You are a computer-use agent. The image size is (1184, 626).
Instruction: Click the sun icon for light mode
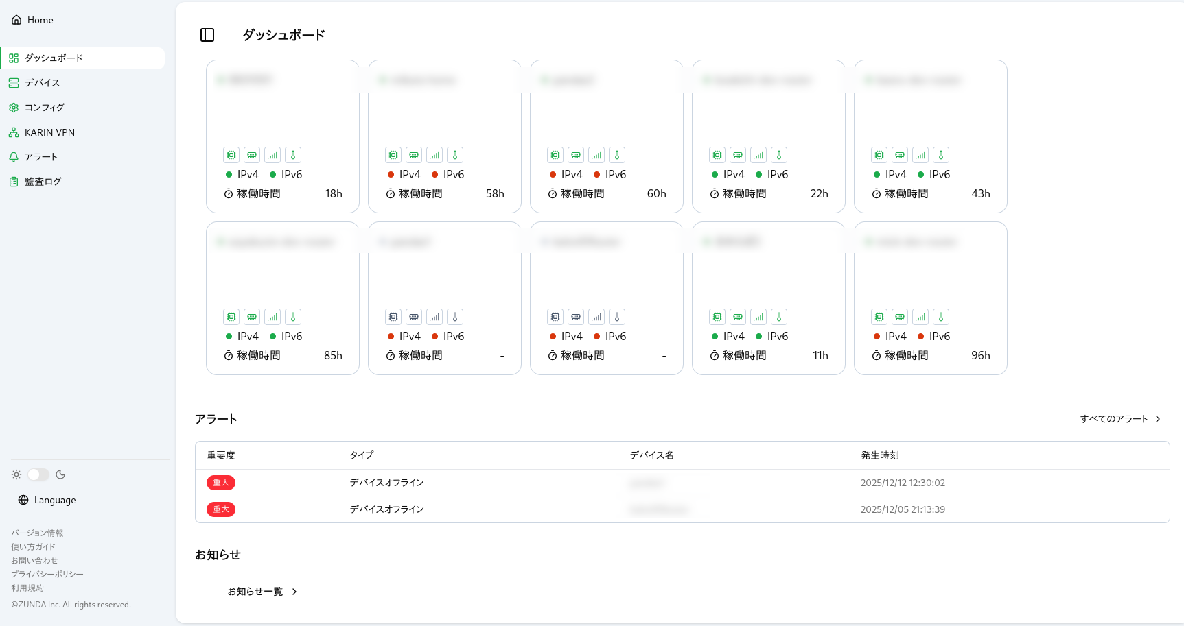coord(16,474)
